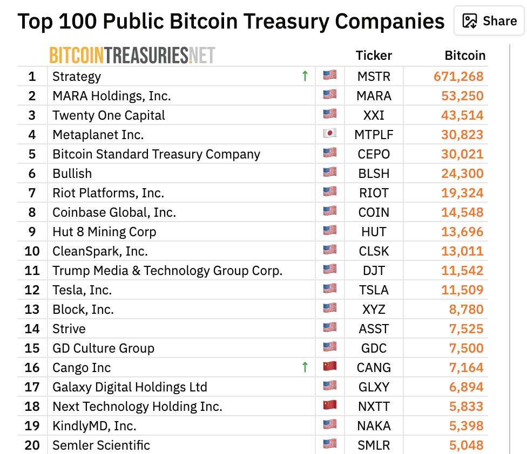Click the Top 100 Public Bitcoin Treasury Companies heading
This screenshot has height=454, width=527.
(230, 21)
